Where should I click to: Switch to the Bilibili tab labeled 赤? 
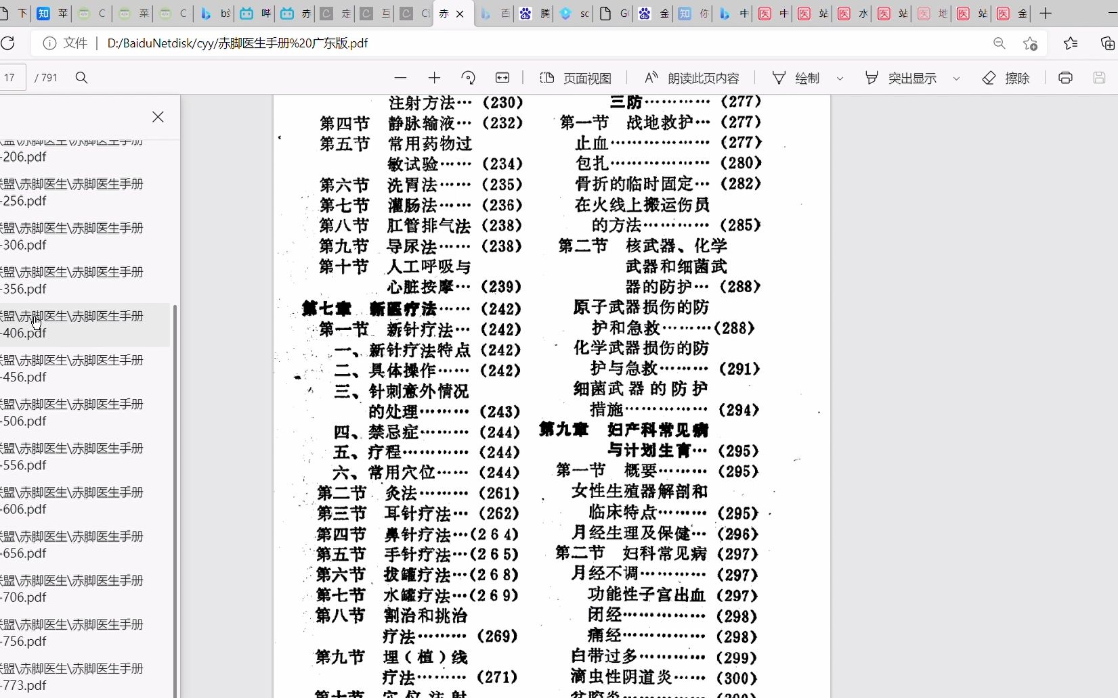(297, 14)
